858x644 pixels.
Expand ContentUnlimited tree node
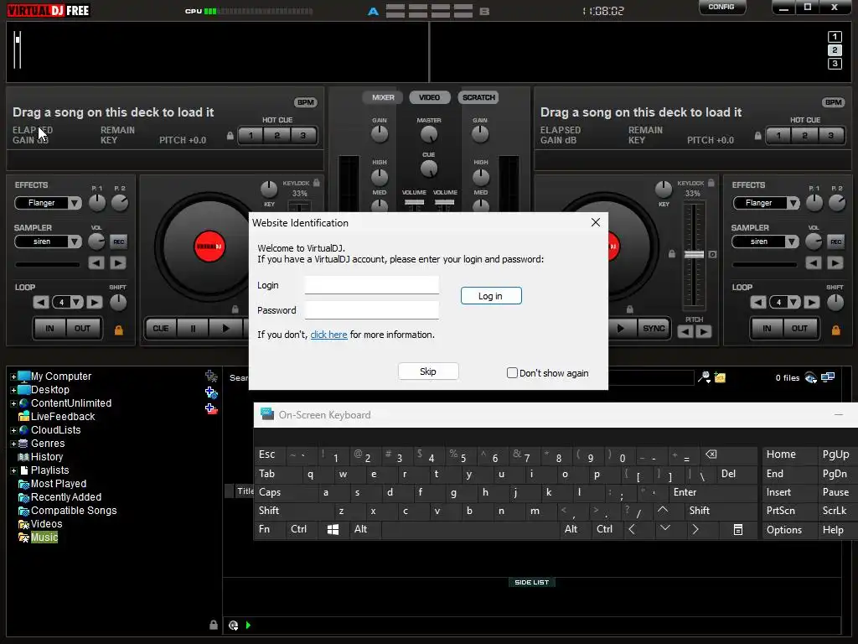(x=13, y=403)
